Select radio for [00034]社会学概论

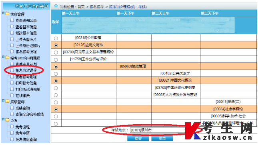coord(56,109)
